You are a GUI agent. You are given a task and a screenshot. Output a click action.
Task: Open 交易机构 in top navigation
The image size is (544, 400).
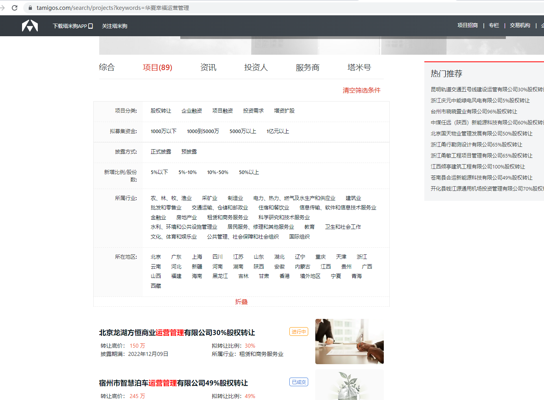(x=520, y=25)
